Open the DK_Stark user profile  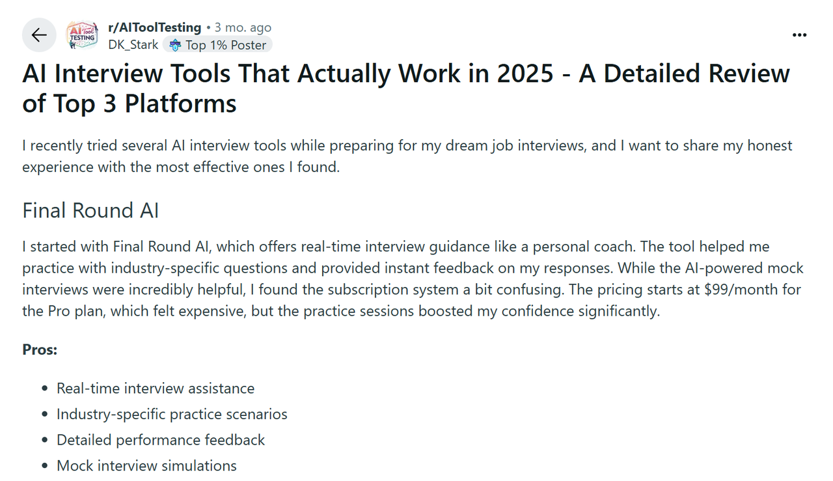133,45
